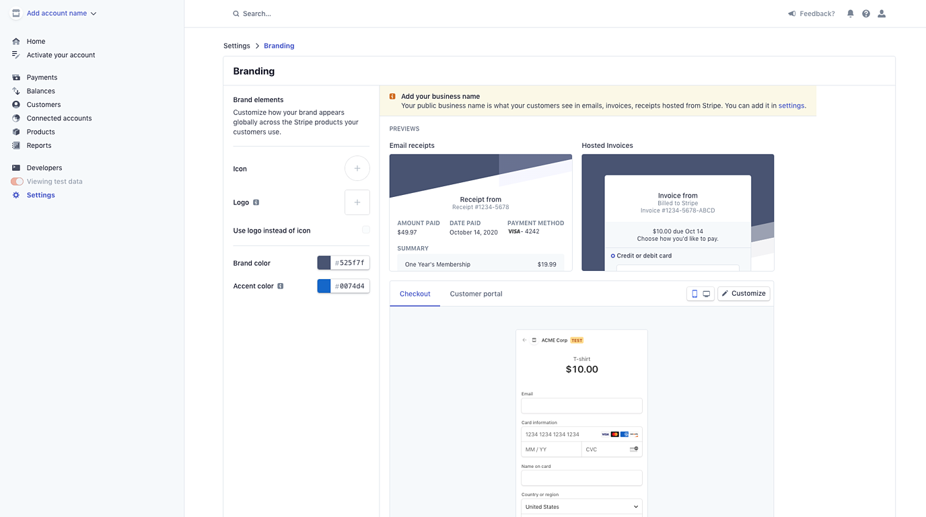
Task: Open Home in sidebar menu
Action: tap(36, 41)
